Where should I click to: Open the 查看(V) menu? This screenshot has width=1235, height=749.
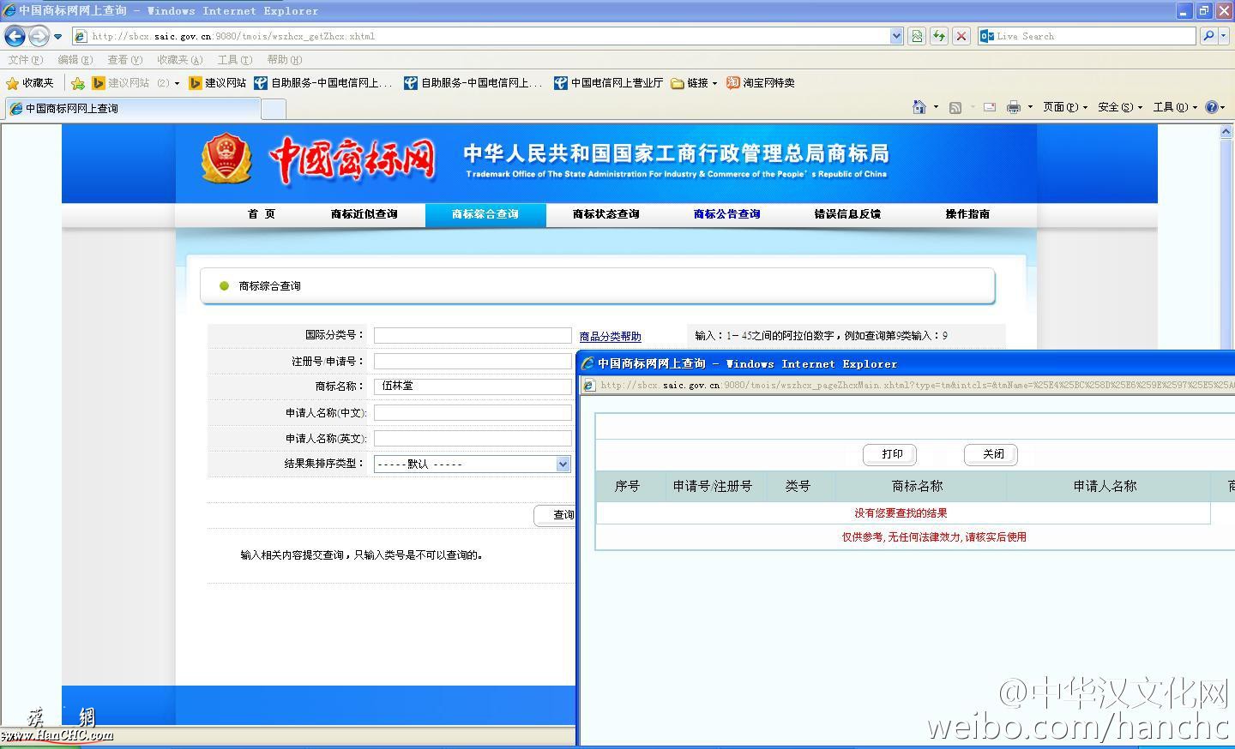pos(124,60)
